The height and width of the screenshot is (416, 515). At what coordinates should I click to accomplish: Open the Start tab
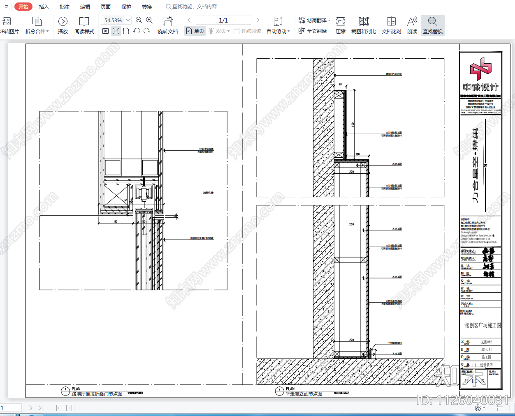(23, 7)
